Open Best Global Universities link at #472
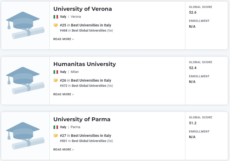The width and height of the screenshot is (230, 161). (89, 86)
